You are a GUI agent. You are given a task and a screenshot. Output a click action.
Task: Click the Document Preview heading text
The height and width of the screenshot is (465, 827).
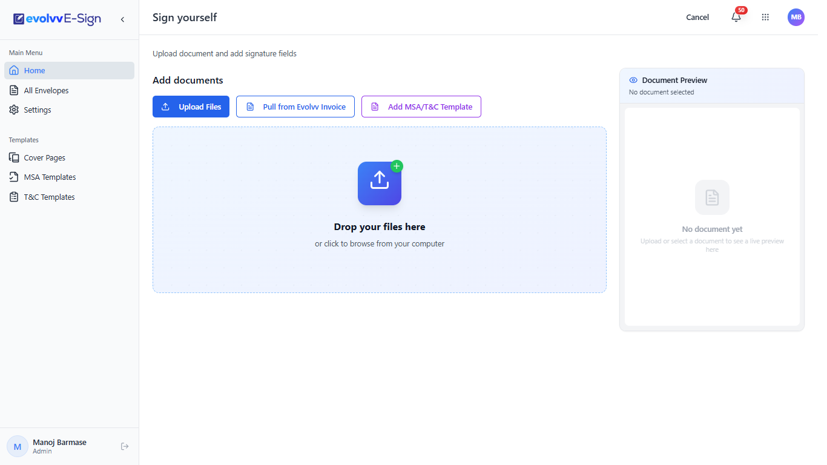674,80
